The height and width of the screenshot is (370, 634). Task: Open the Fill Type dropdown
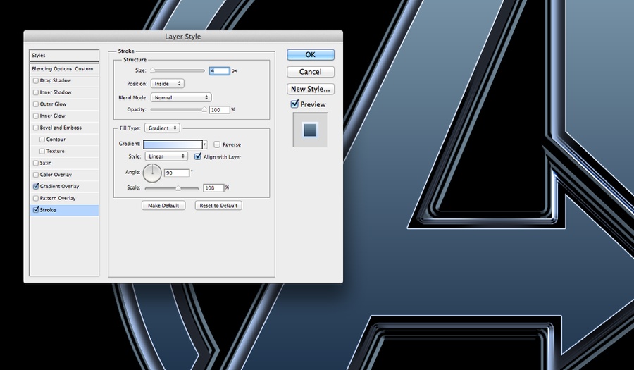162,128
